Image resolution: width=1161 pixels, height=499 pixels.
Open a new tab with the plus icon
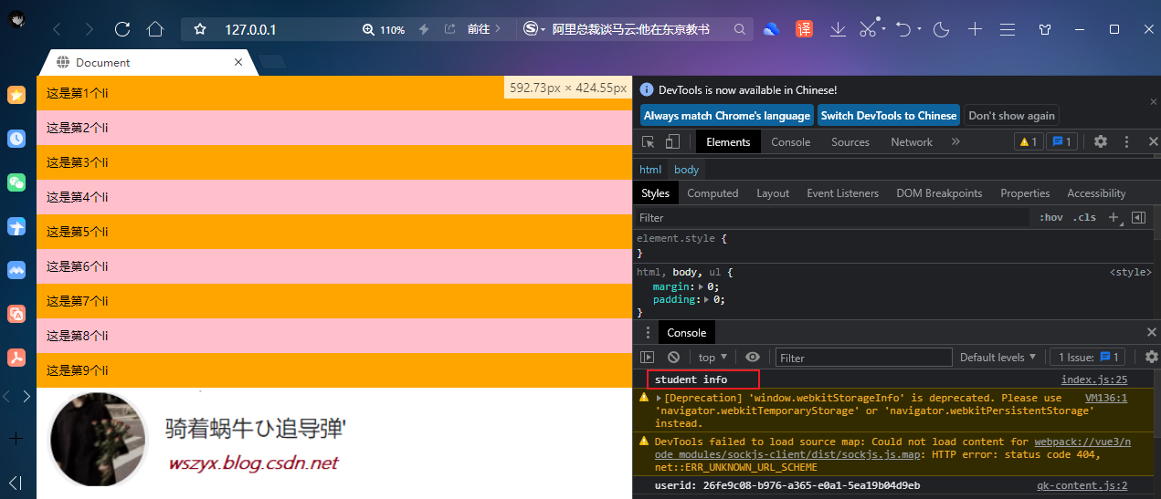pos(975,29)
